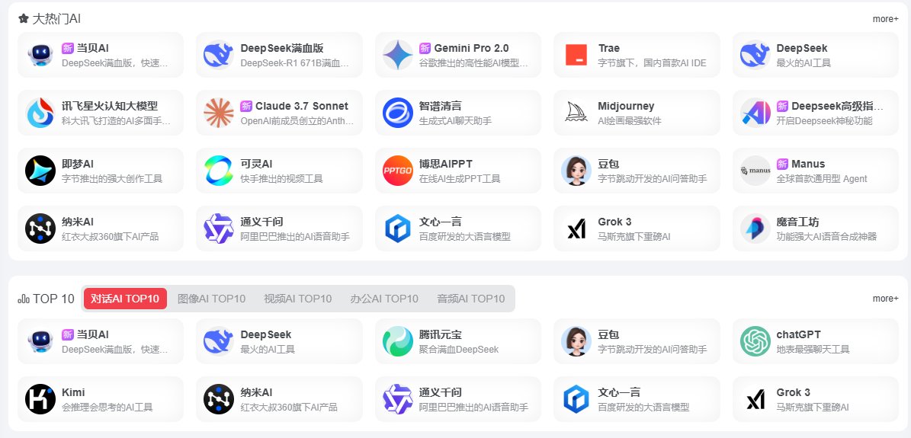911x438 pixels.
Task: Click the 当贝AI robot icon in 大热门AI
Action: [40, 55]
